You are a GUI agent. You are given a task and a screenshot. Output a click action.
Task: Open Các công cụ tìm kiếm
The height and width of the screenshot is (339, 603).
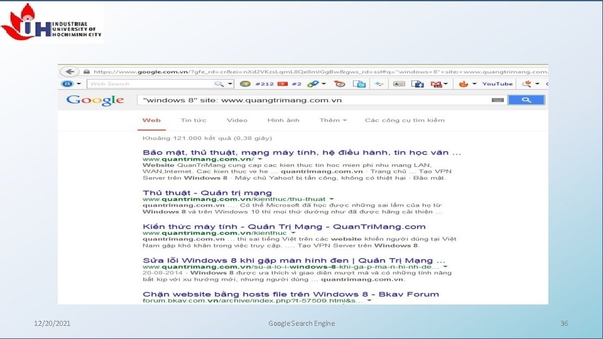[x=405, y=121]
